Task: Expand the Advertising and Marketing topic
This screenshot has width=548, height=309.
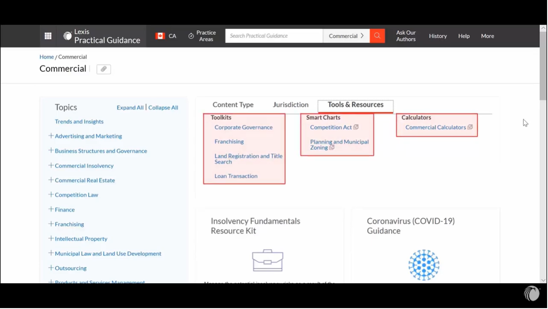Action: [51, 136]
